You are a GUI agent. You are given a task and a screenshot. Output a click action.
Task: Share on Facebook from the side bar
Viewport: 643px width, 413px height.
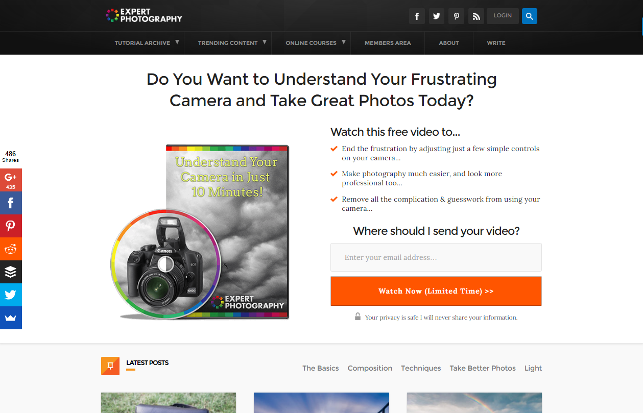[x=11, y=203]
